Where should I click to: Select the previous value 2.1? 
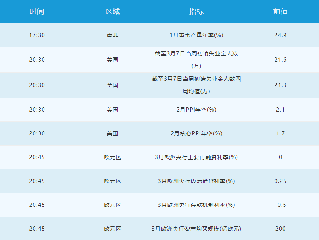pos(280,110)
